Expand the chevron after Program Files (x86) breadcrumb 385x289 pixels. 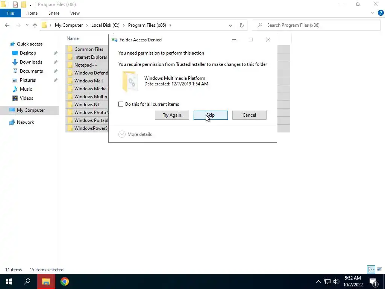click(x=170, y=25)
